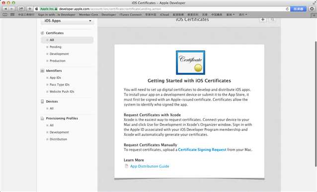Click the developer.apple.com address field
The image size is (317, 192).
click(162, 9)
